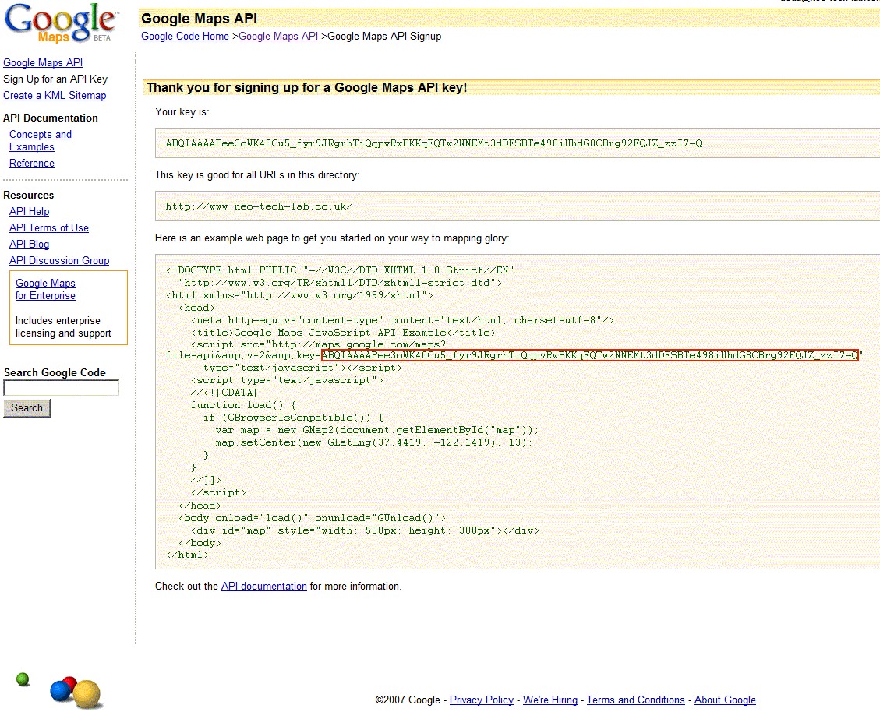Click the meta http-equiv code line

click(x=402, y=320)
